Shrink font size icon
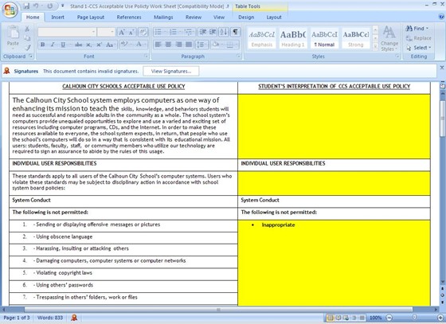 pyautogui.click(x=131, y=32)
